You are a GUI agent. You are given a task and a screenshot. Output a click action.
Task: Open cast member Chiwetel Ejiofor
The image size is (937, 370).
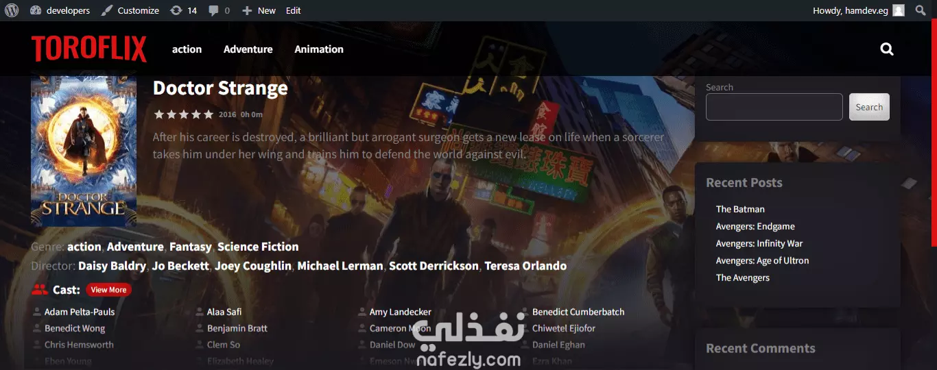[564, 328]
